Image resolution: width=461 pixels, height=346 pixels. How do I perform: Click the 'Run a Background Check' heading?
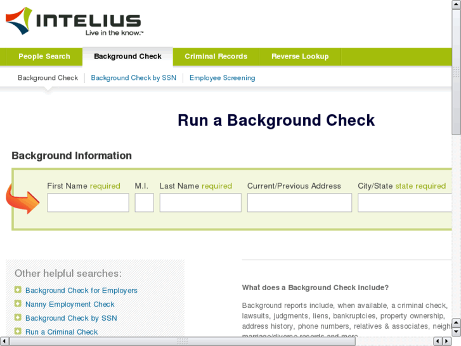[x=276, y=121]
